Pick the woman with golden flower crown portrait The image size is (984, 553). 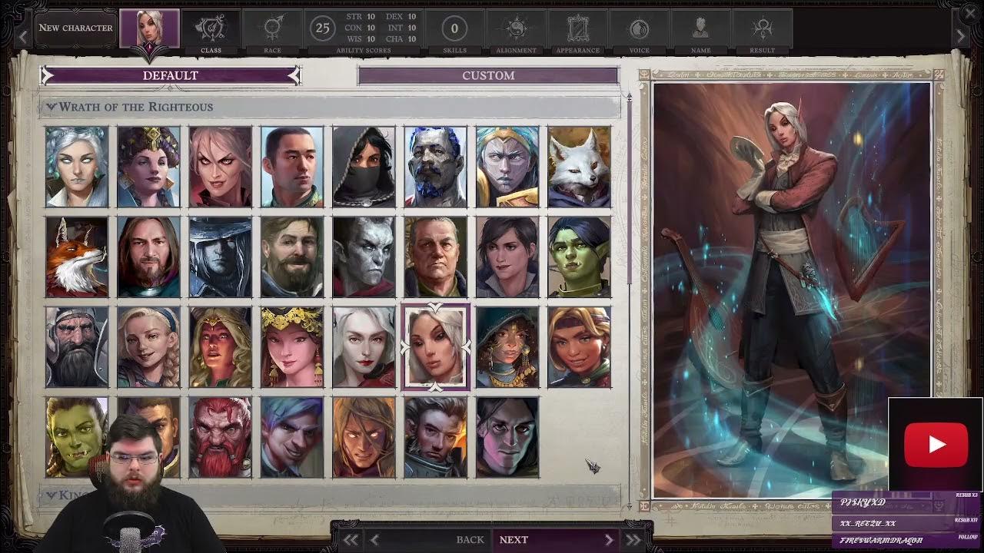point(292,347)
